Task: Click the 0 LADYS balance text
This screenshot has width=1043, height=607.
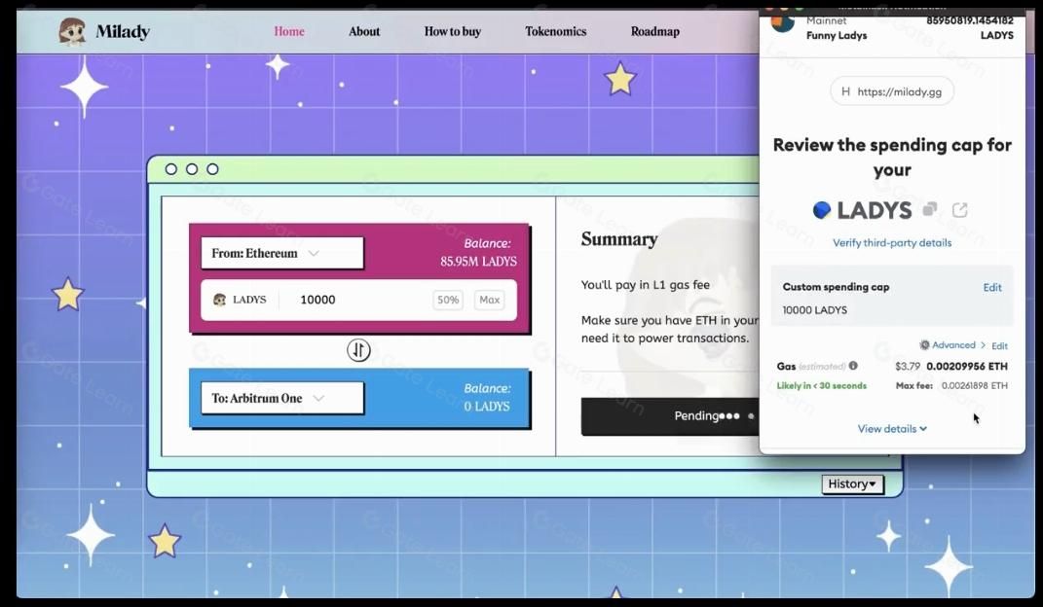Action: 487,407
